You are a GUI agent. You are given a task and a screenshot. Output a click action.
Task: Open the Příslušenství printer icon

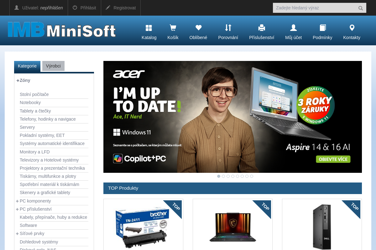[x=262, y=28]
